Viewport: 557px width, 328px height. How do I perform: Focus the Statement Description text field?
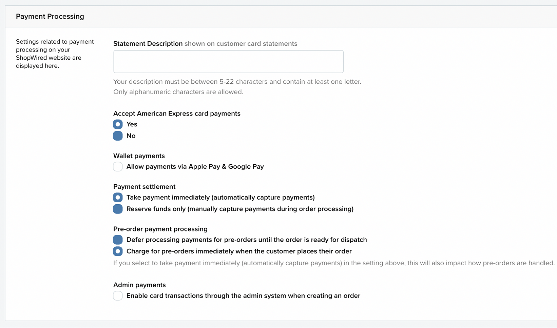(228, 62)
